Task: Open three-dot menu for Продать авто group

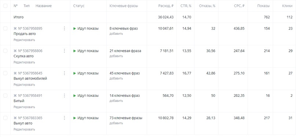Action: coord(65,28)
